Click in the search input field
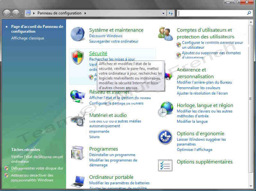The image size is (256, 191). coord(212,13)
